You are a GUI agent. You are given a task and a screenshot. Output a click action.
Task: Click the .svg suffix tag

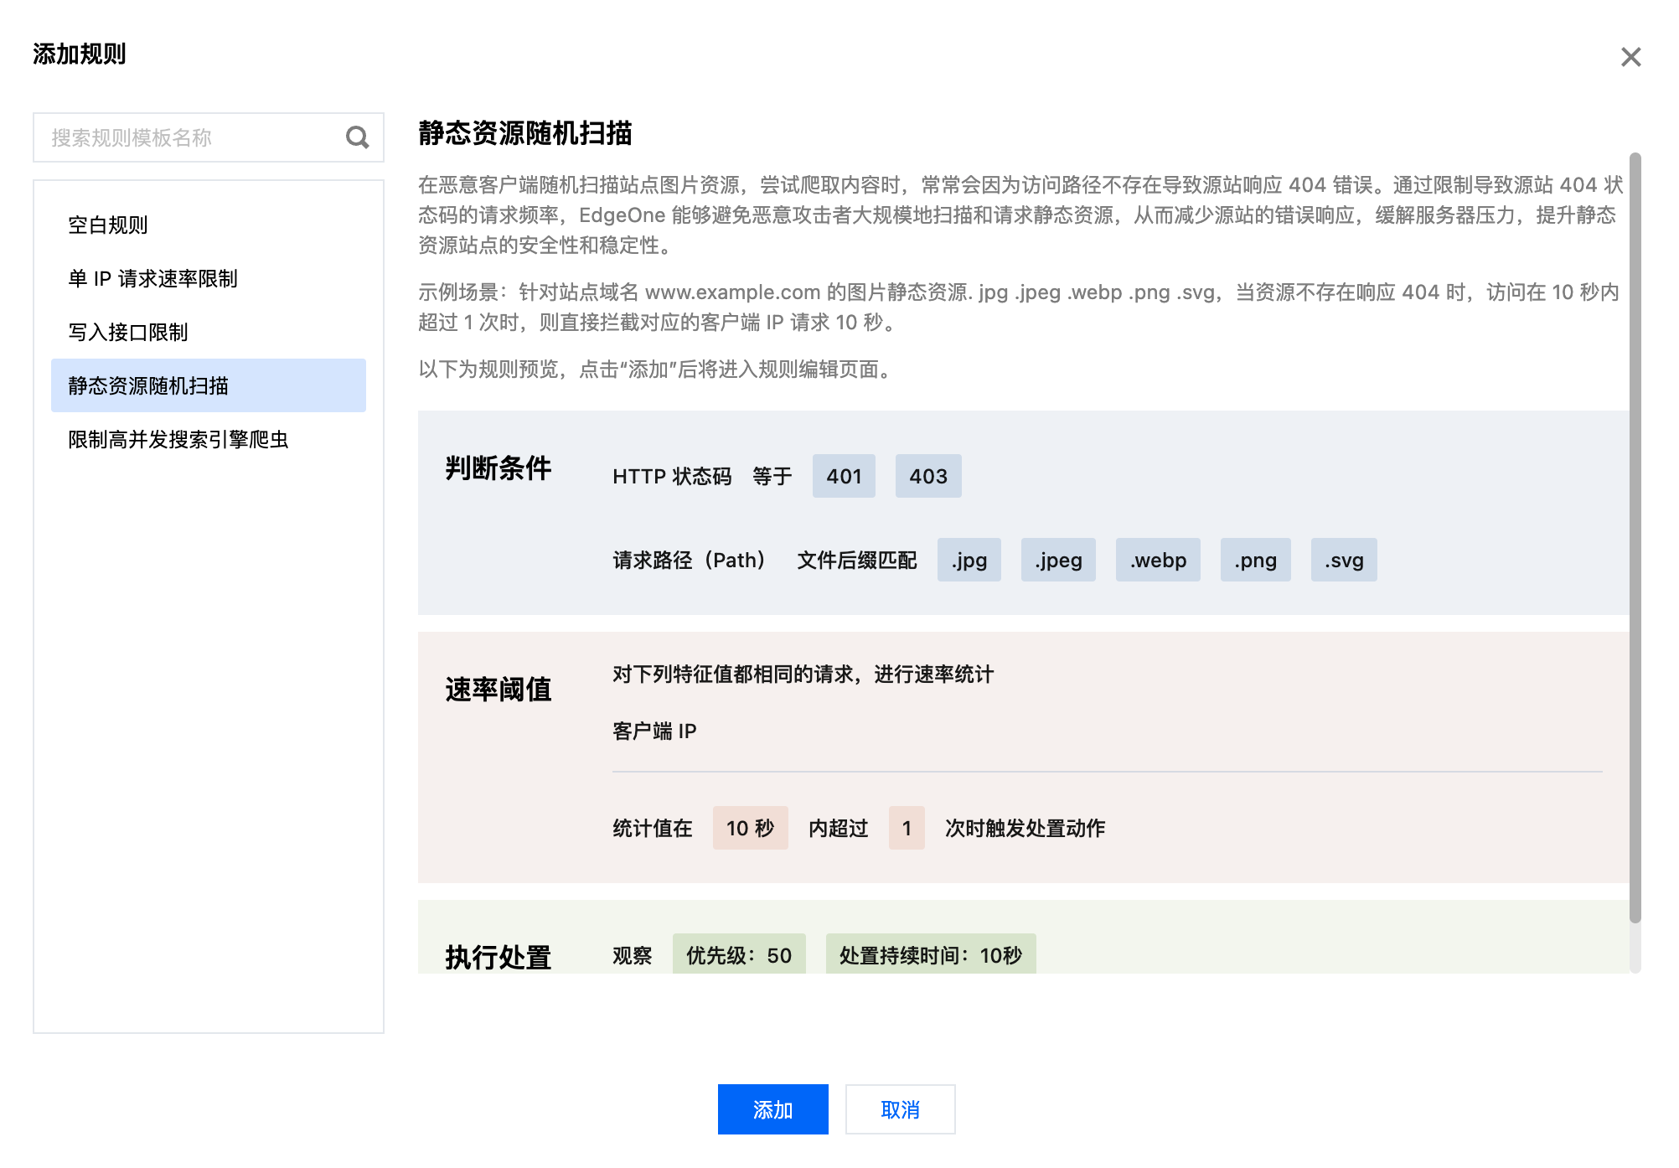(1343, 560)
